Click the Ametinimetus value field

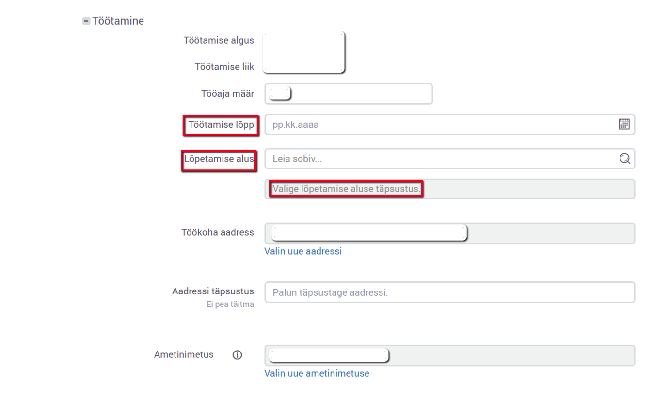pos(509,355)
